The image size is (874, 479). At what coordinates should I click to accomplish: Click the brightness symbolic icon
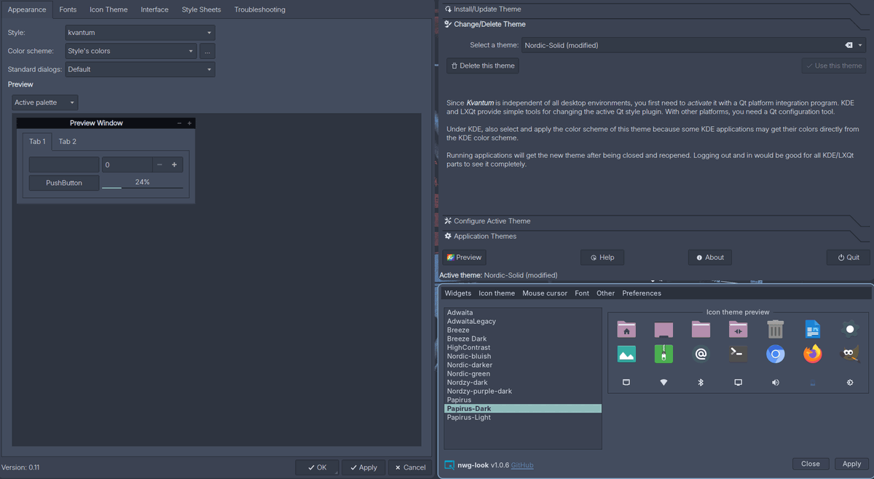(849, 382)
